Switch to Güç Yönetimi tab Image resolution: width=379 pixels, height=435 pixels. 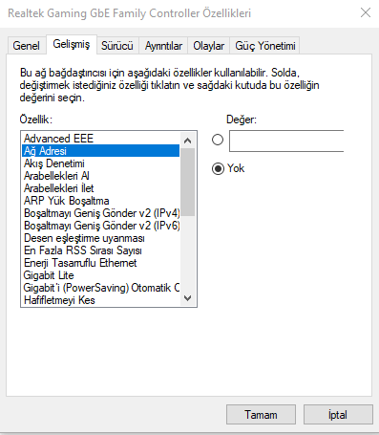[265, 46]
